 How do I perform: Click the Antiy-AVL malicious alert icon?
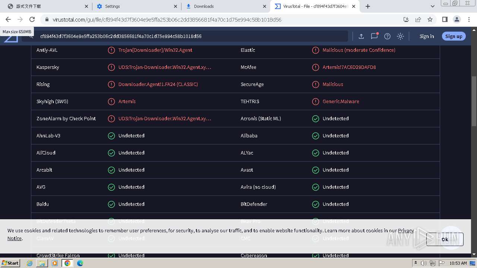(111, 50)
